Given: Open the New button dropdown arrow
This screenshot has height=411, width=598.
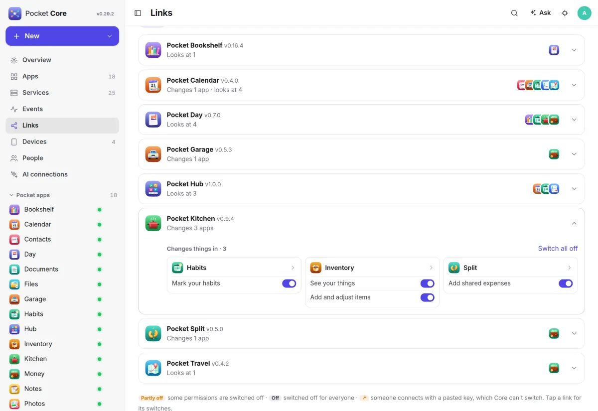Looking at the screenshot, I should (x=110, y=36).
